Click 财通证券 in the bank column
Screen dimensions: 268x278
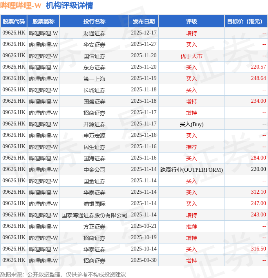tap(94, 33)
